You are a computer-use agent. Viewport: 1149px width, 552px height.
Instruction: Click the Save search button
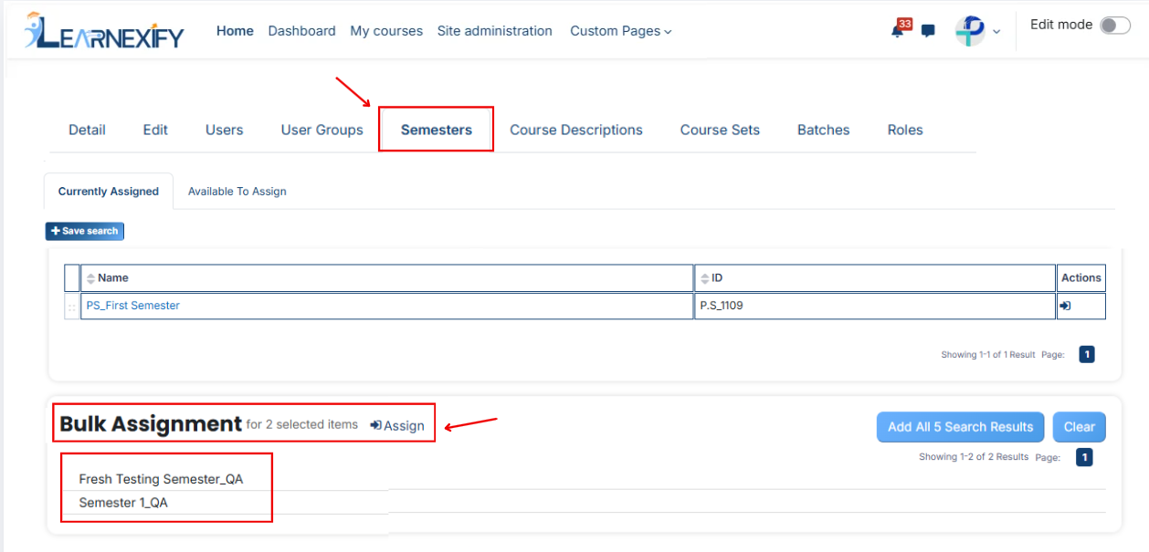[x=85, y=231]
